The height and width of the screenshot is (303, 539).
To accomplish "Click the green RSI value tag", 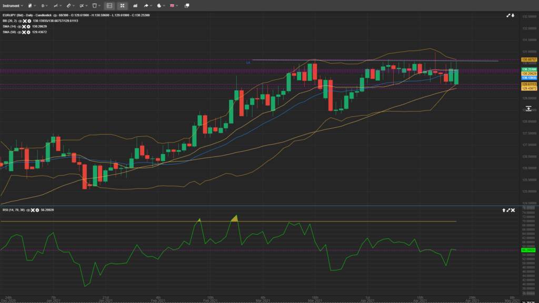I will [528, 250].
